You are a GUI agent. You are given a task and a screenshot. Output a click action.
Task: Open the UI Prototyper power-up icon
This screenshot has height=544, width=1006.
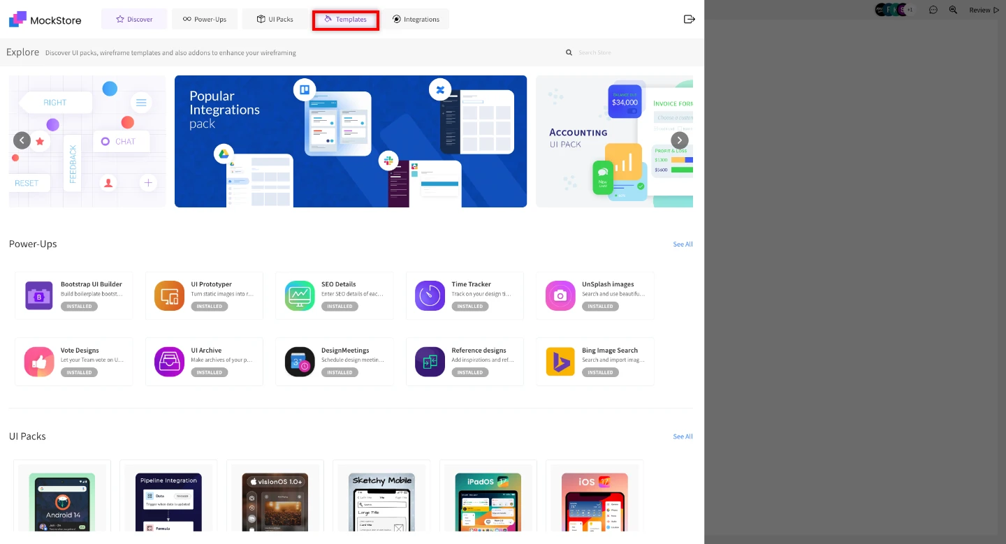(169, 295)
